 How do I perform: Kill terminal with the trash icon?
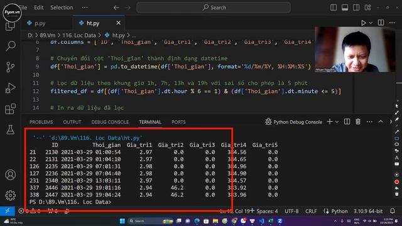[358, 122]
